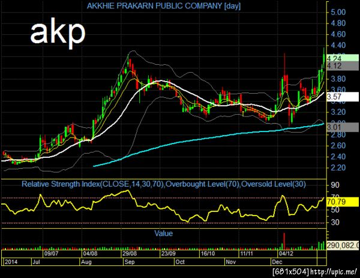Click the Value panel title
This screenshot has width=360, height=278.
click(x=163, y=234)
